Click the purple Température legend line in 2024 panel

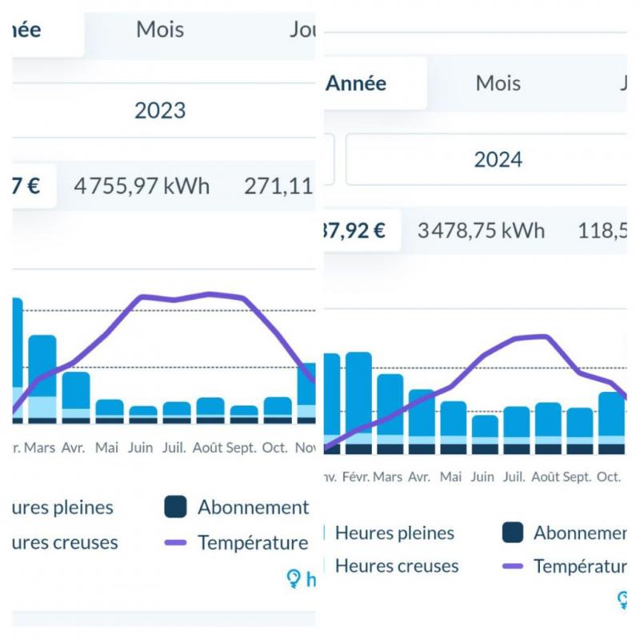[513, 566]
